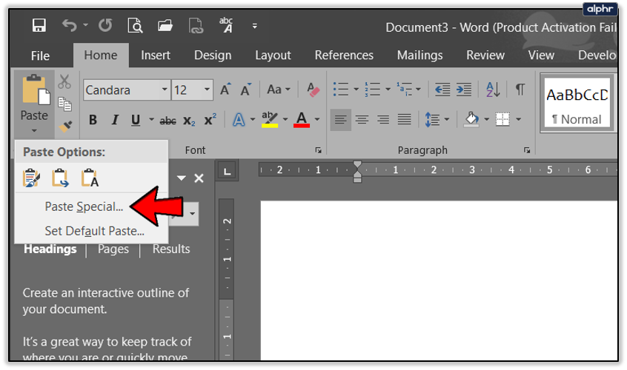
Task: Apply red font color
Action: (x=302, y=120)
